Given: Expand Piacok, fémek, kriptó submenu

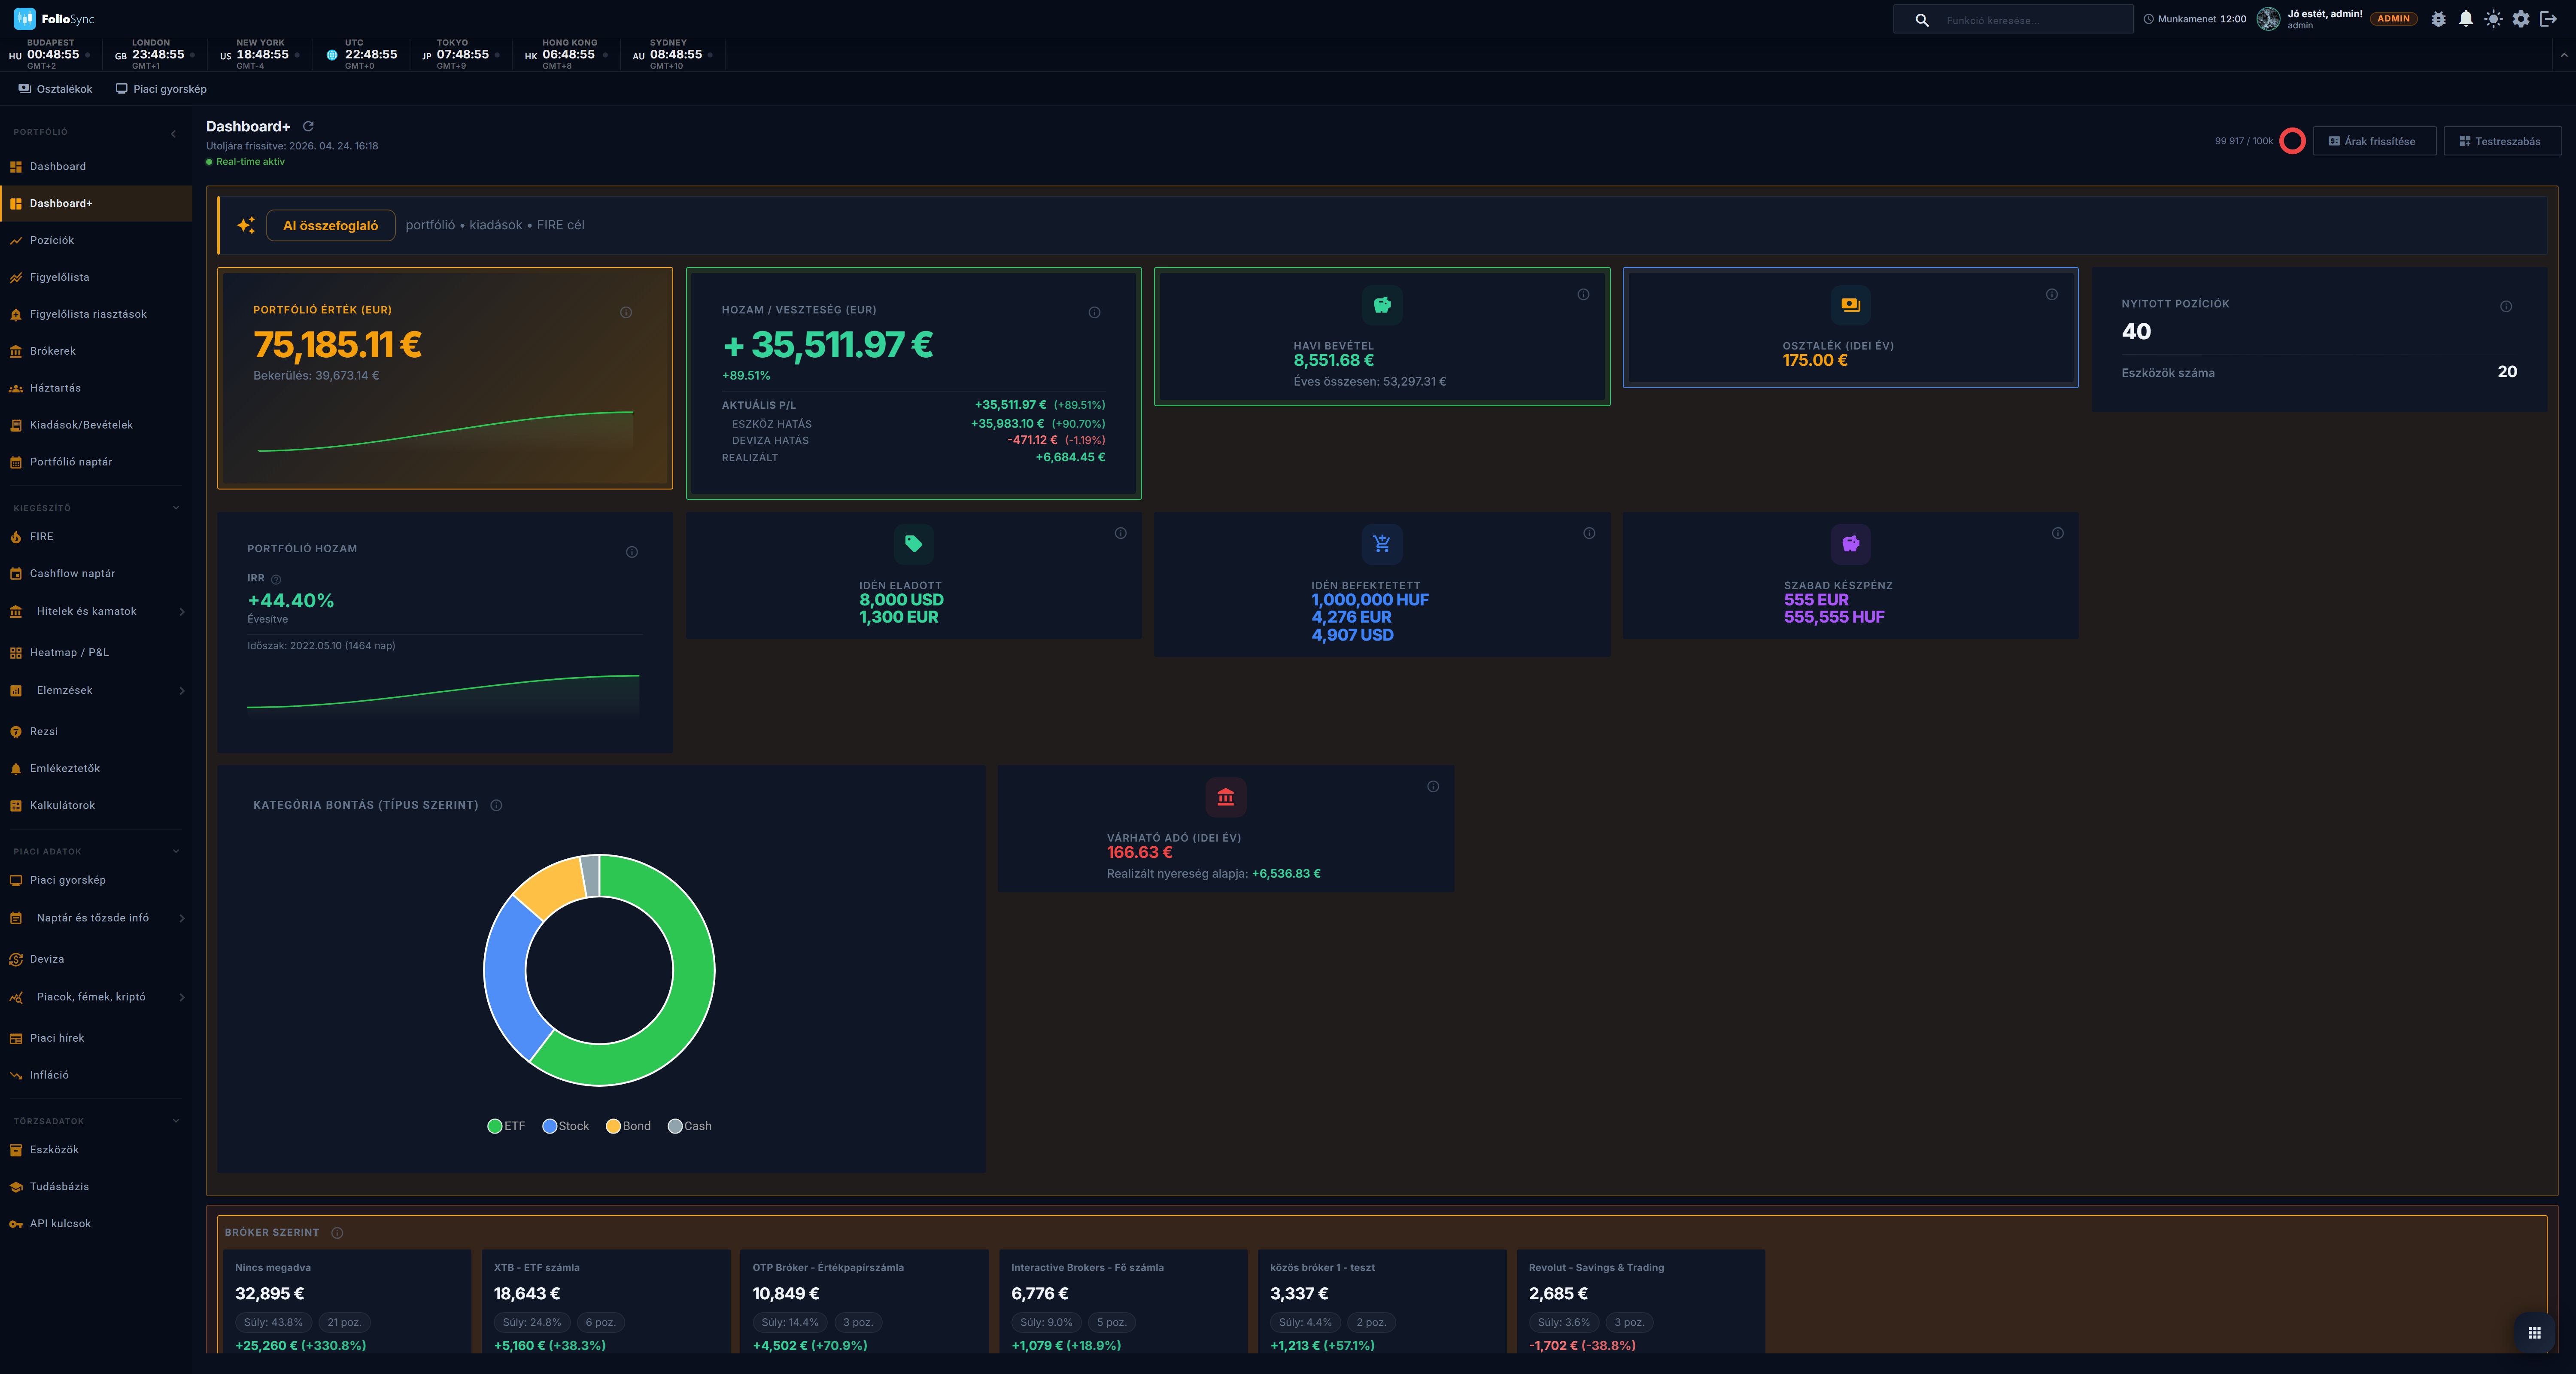Looking at the screenshot, I should (182, 997).
